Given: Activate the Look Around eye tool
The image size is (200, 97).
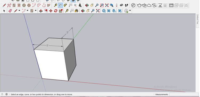Looking at the screenshot, I should point(121,5).
